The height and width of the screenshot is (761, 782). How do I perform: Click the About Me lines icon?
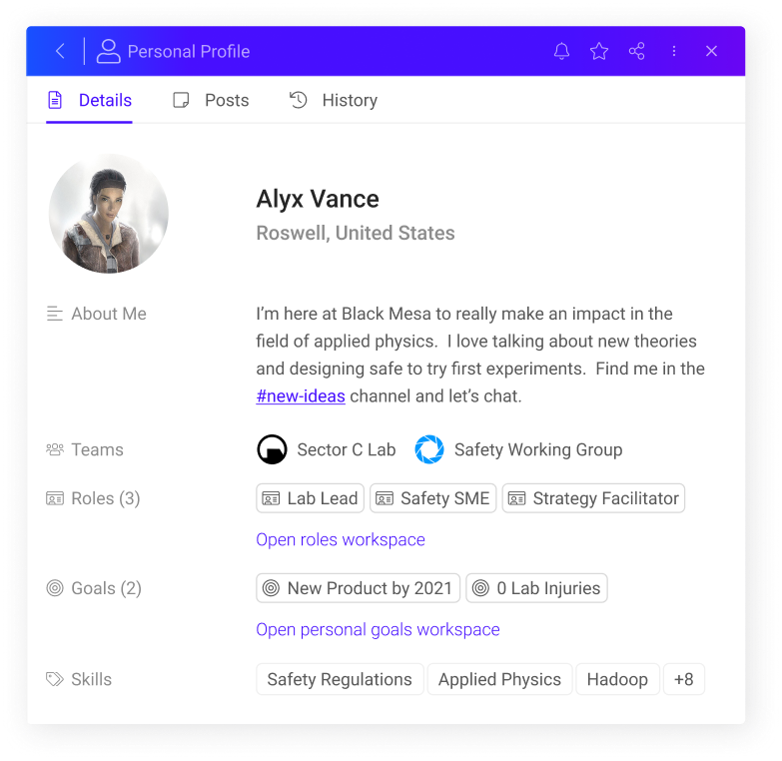(x=54, y=314)
